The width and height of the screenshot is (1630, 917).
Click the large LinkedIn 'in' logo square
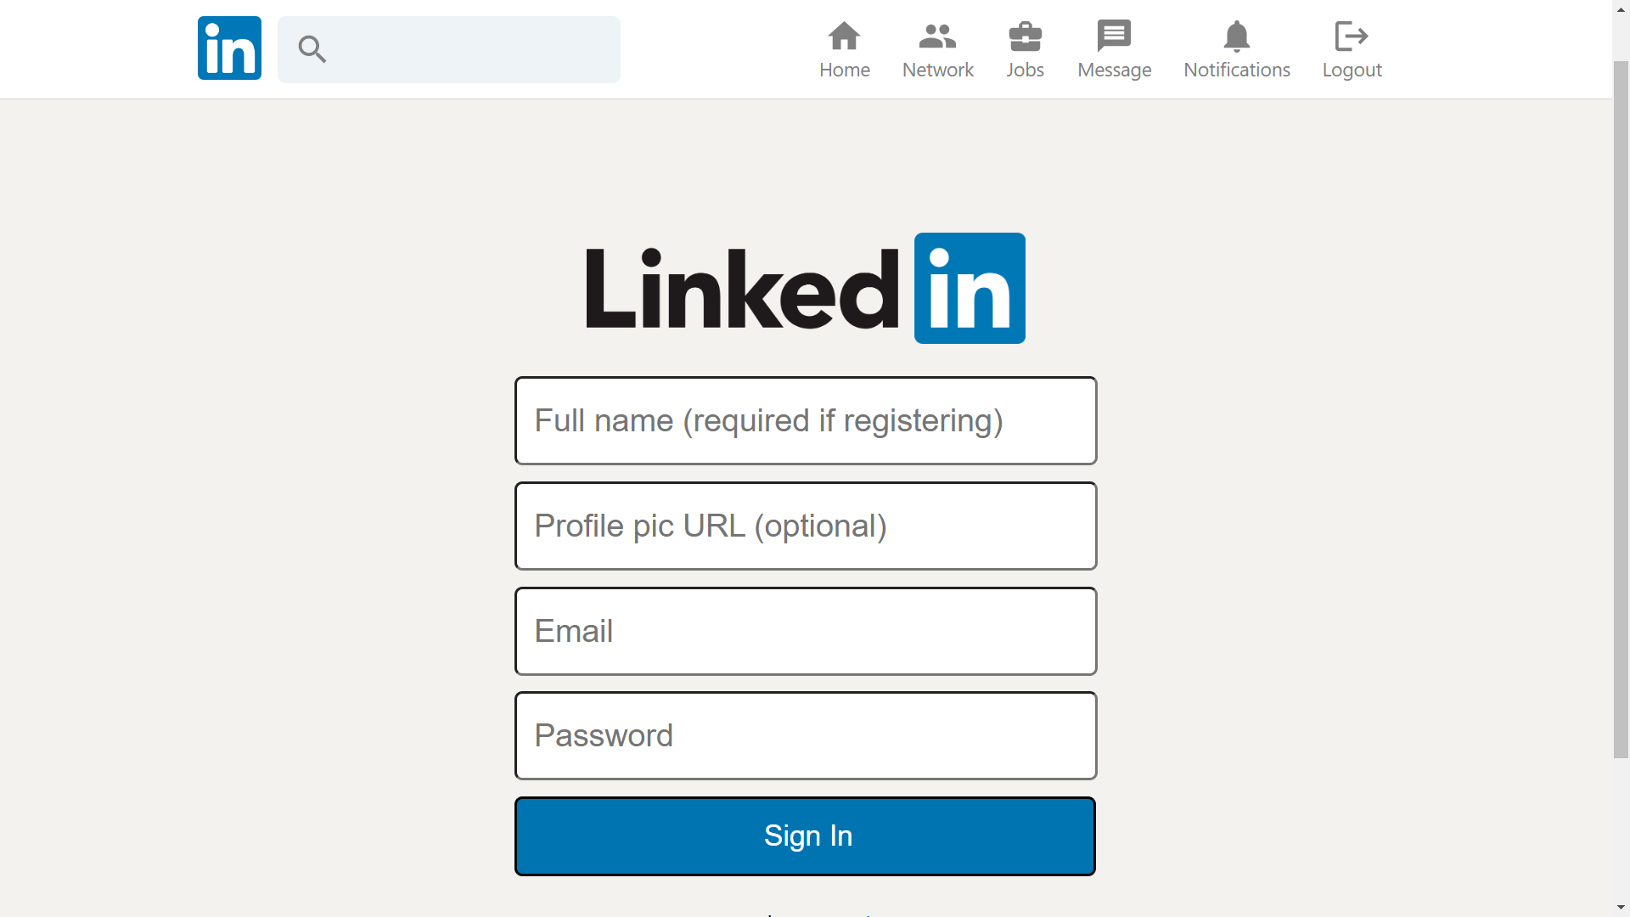[969, 288]
